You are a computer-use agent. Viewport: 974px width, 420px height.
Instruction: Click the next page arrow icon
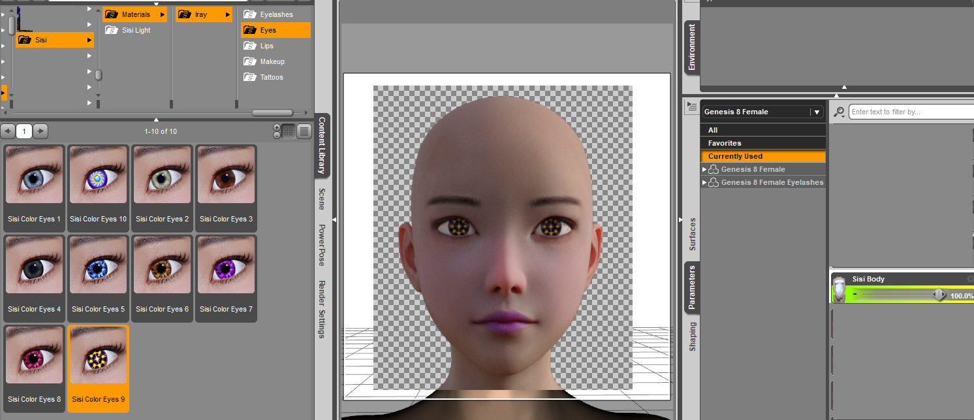(x=40, y=131)
